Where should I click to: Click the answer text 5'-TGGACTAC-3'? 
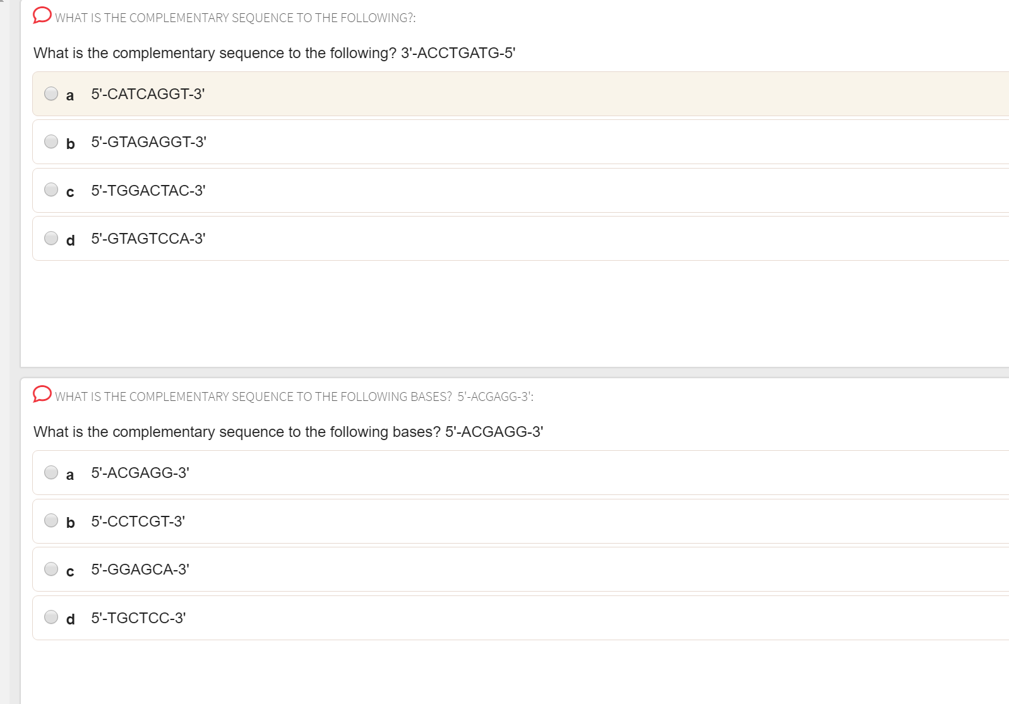tap(148, 191)
